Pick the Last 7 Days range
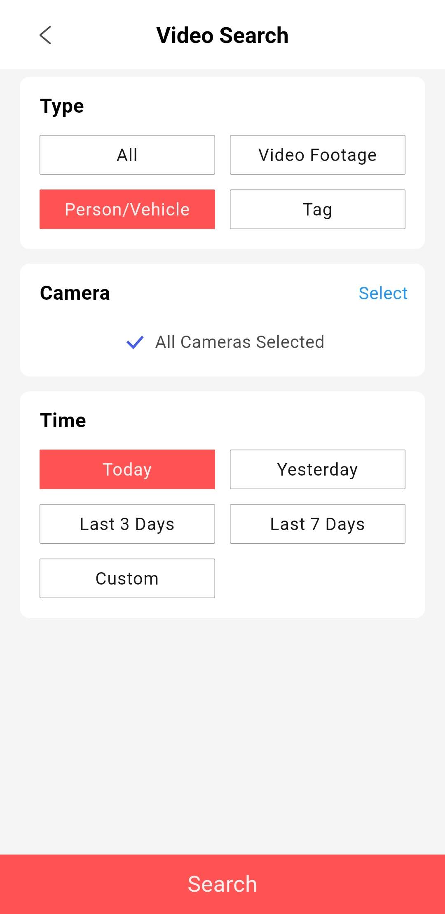445x914 pixels. (x=318, y=524)
